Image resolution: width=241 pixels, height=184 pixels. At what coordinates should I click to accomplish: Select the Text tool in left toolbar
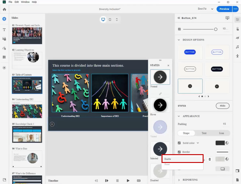pos(4,30)
